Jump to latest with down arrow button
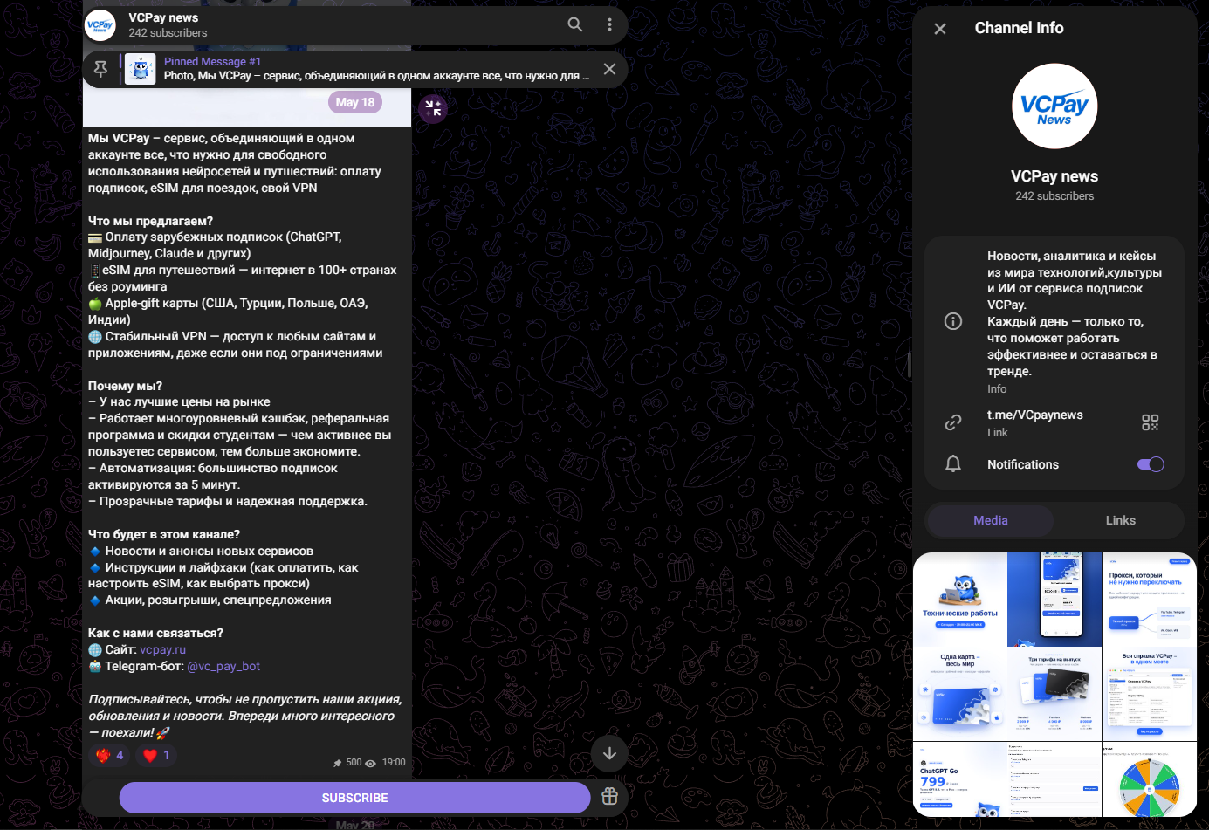The width and height of the screenshot is (1209, 830). tap(609, 753)
